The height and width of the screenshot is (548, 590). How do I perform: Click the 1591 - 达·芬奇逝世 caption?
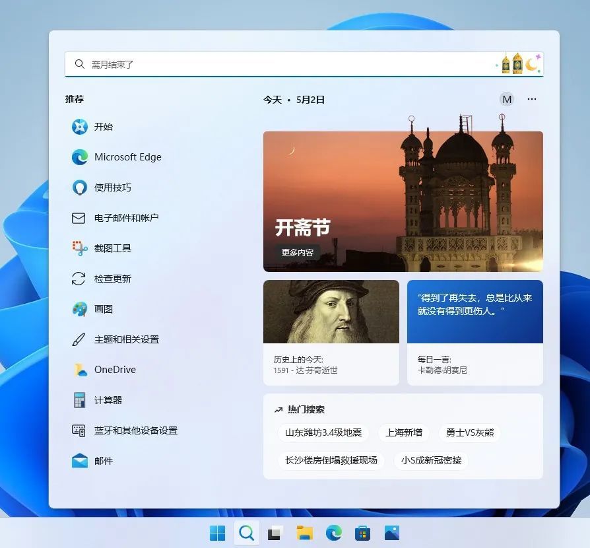tap(306, 370)
